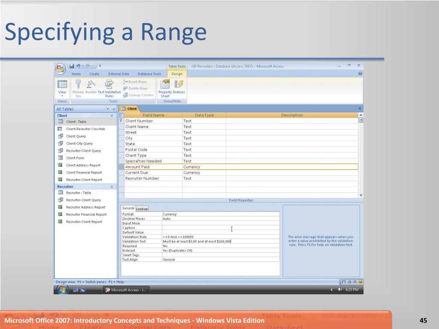
Task: Click scroll-up arrow of field list scrollbar
Action: pos(361,115)
